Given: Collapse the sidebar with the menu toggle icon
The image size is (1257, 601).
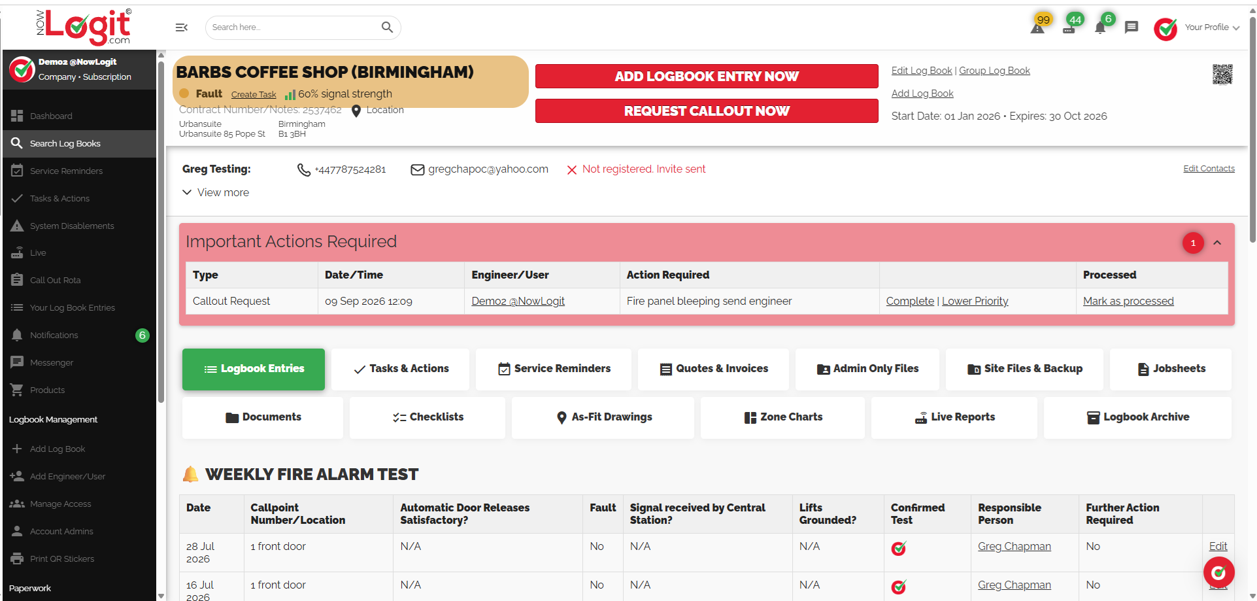Looking at the screenshot, I should tap(182, 27).
